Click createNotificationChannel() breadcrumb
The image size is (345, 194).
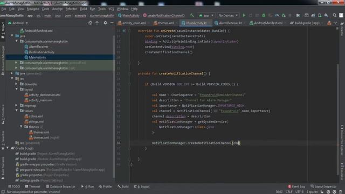point(164,16)
